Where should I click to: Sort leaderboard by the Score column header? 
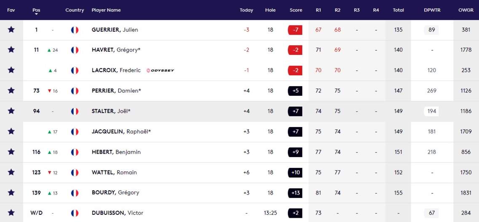[x=296, y=10]
